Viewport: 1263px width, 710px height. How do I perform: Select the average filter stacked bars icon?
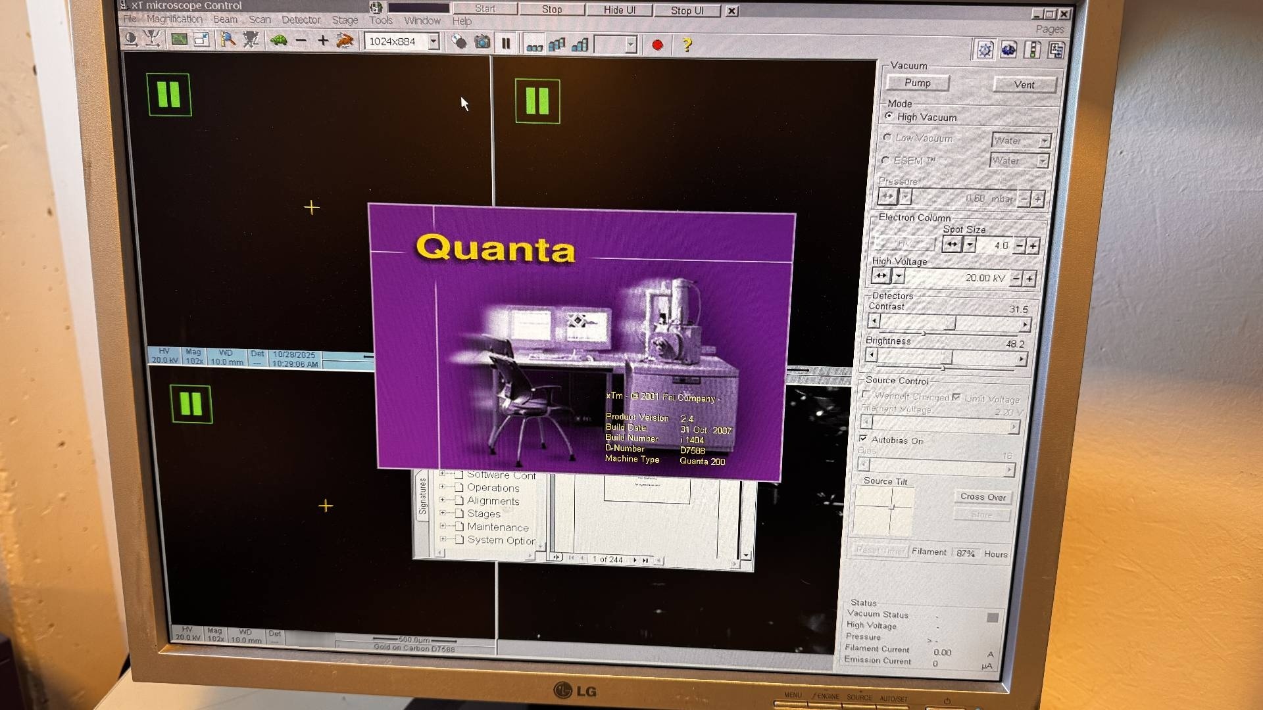pyautogui.click(x=557, y=45)
